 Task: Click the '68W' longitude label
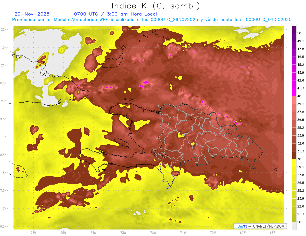tap(273, 233)
